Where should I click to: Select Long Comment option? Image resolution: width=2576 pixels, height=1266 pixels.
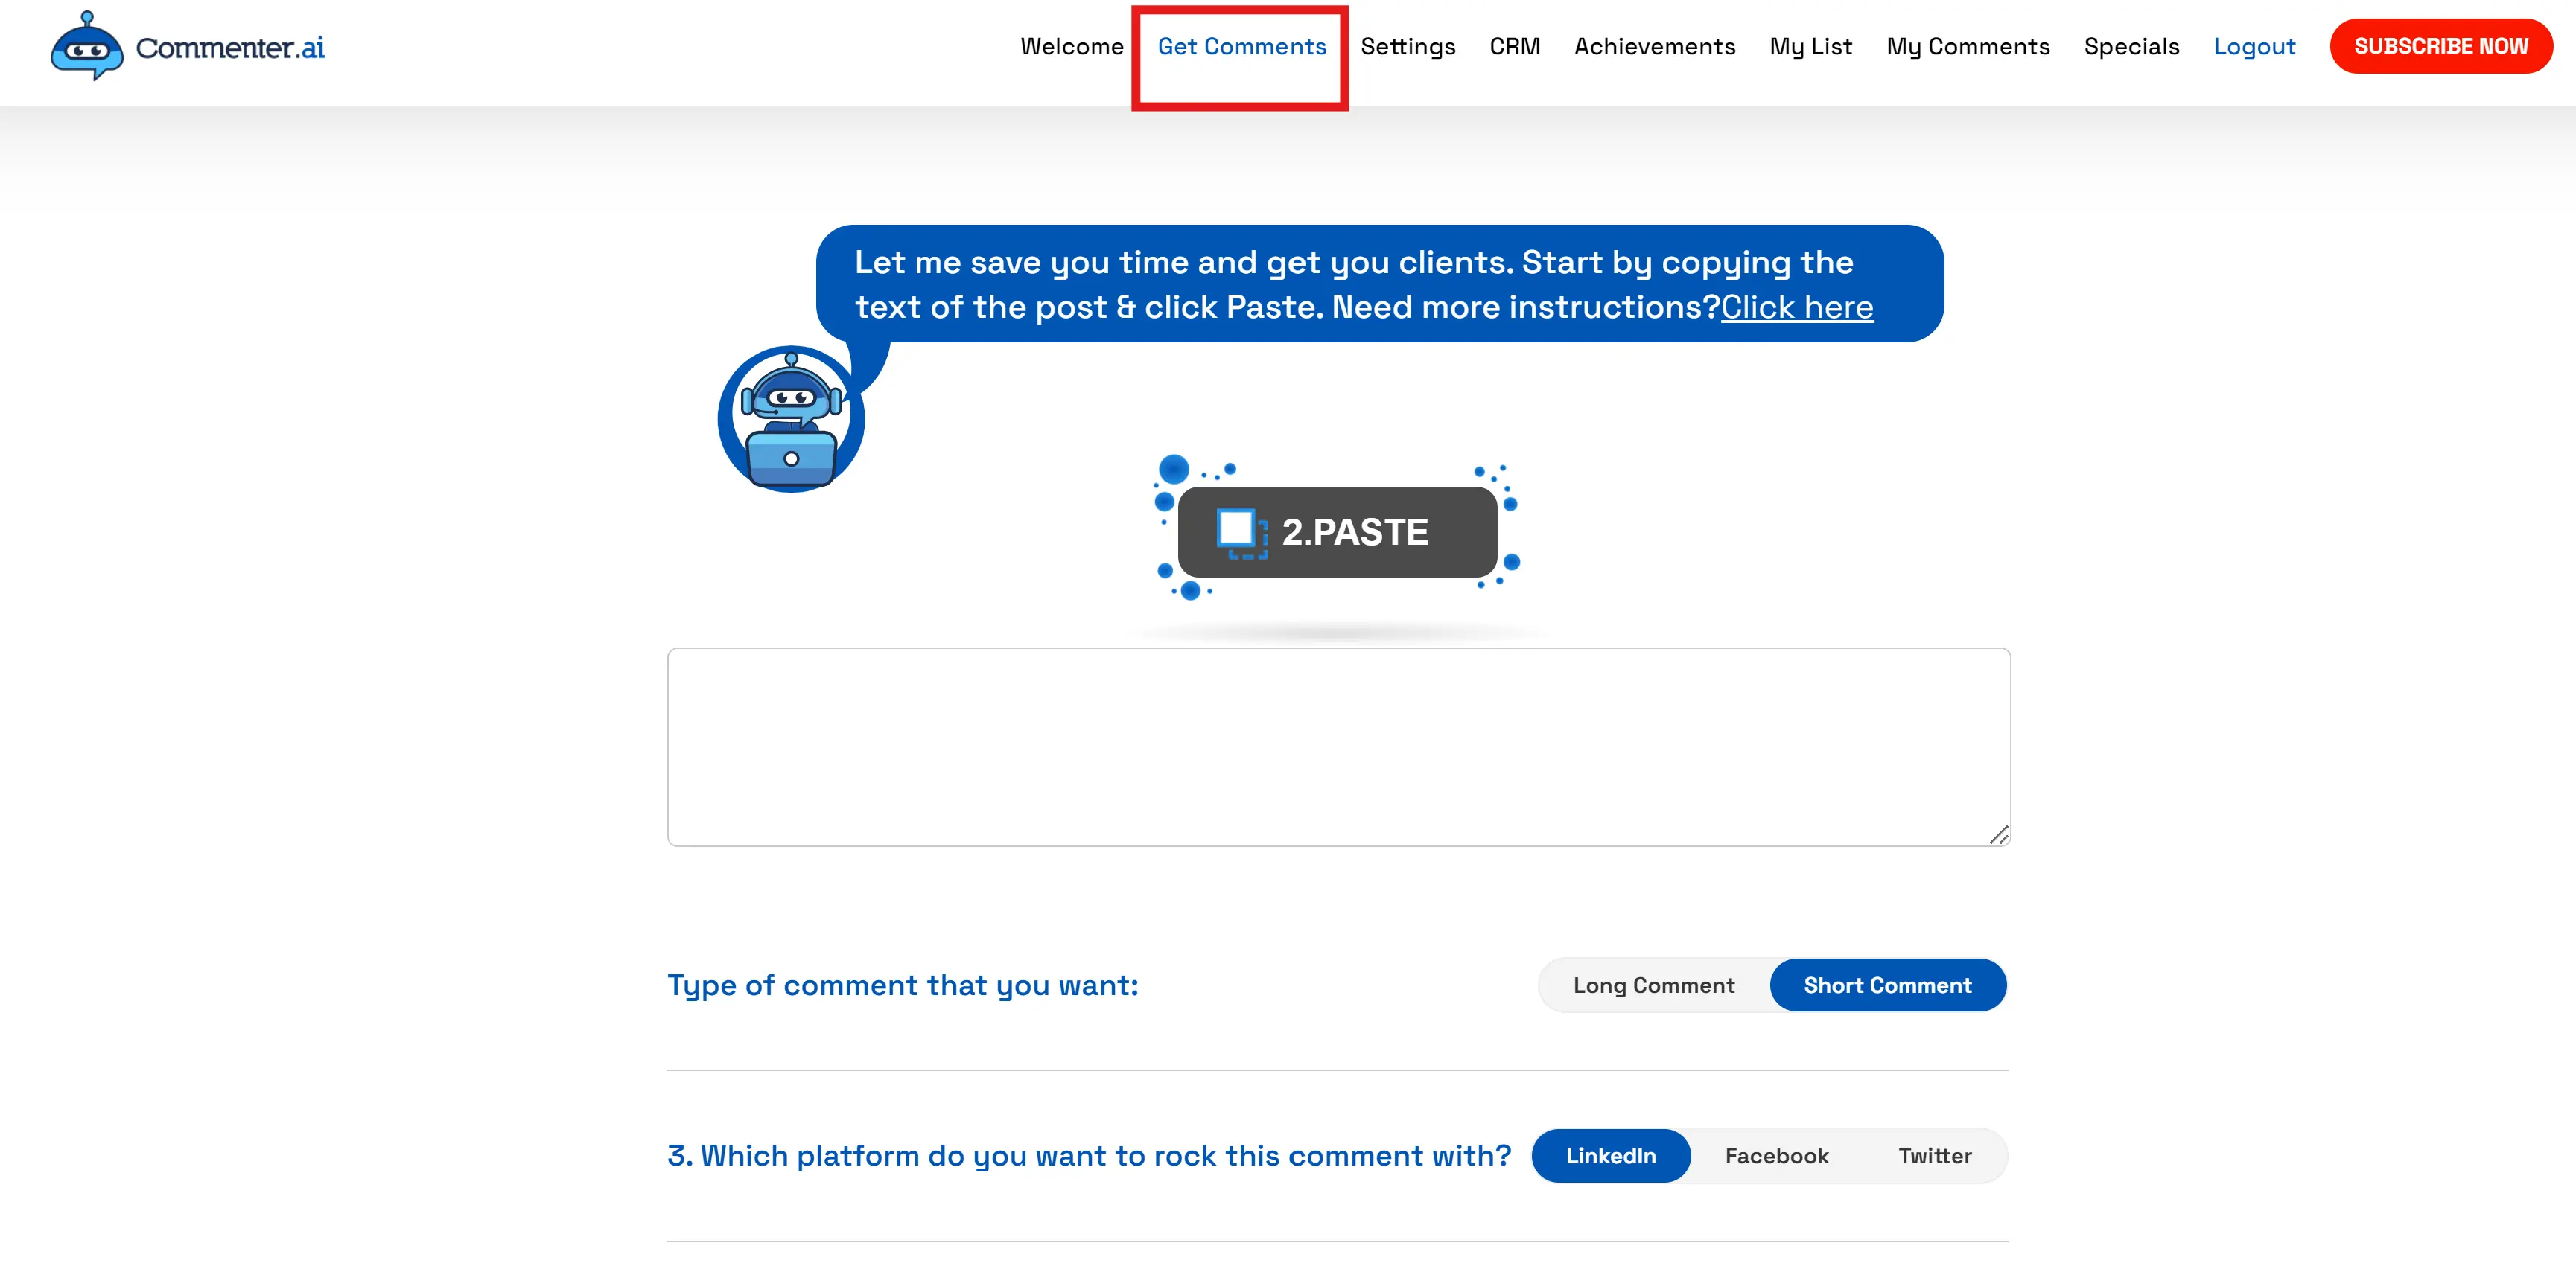pyautogui.click(x=1653, y=985)
